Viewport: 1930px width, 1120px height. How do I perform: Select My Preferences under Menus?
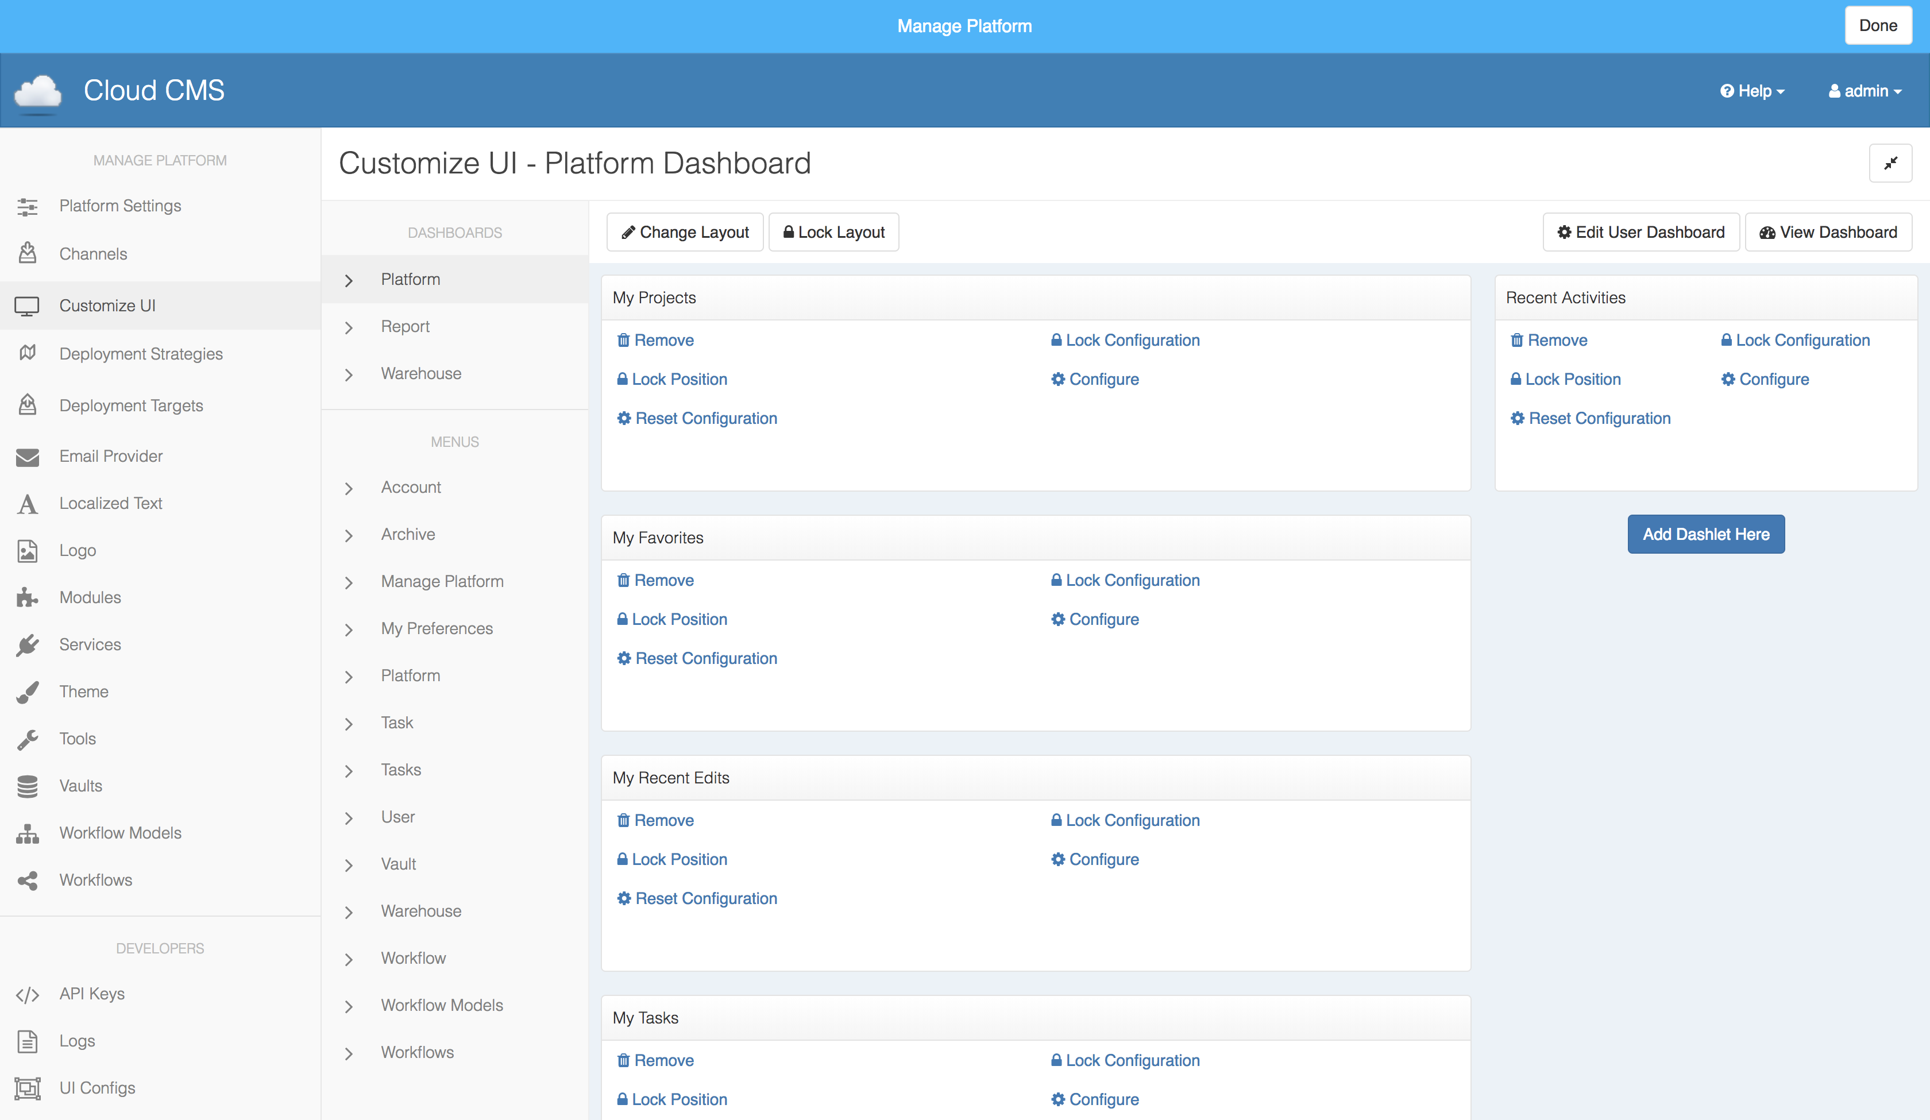tap(437, 628)
